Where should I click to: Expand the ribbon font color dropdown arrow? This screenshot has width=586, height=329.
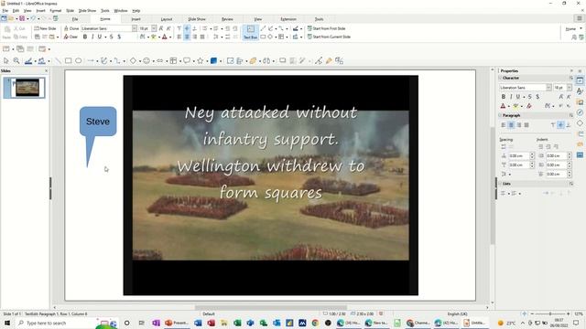(170, 37)
